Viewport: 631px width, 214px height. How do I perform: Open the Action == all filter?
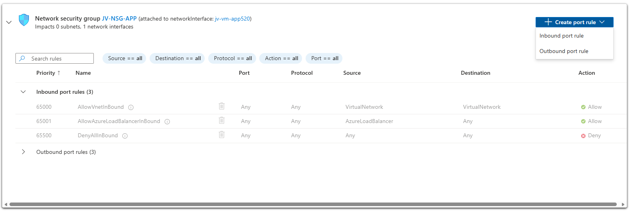[x=281, y=58]
